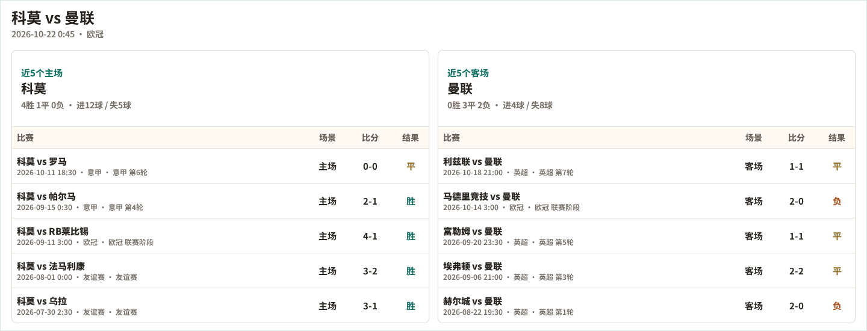Click the 比赛 column header in 科莫 table
Screen dimensions: 867x331
(x=25, y=138)
